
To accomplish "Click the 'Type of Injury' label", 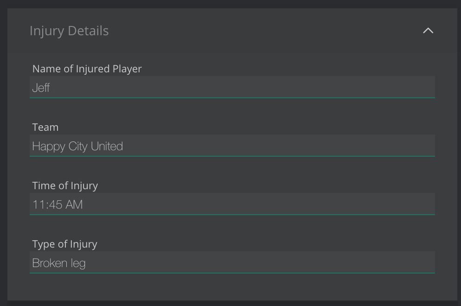I will pyautogui.click(x=64, y=244).
